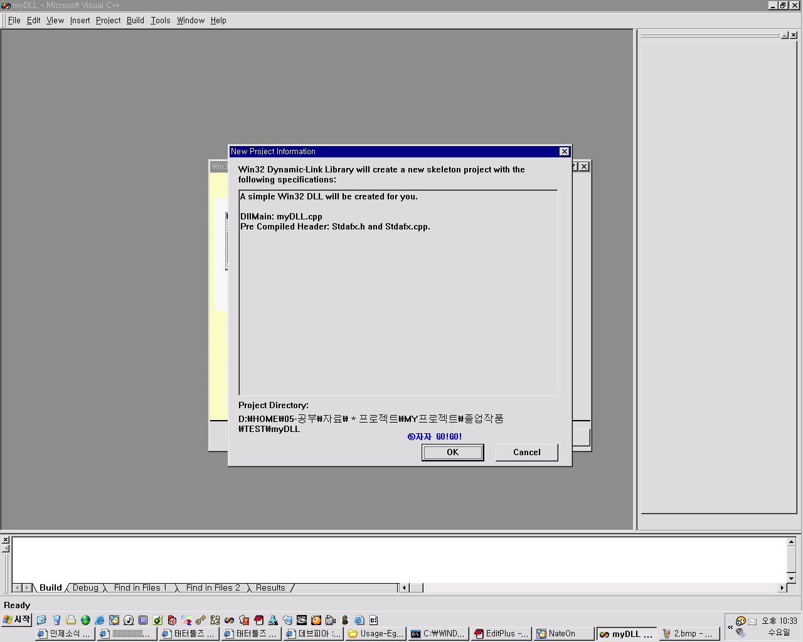Close the Win32 wizard dialog behind
The image size is (803, 642).
[584, 166]
